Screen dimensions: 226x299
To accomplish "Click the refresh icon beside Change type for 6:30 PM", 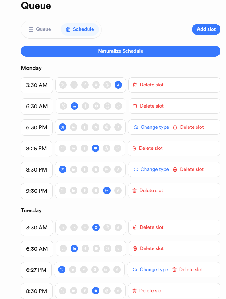I will click(135, 127).
